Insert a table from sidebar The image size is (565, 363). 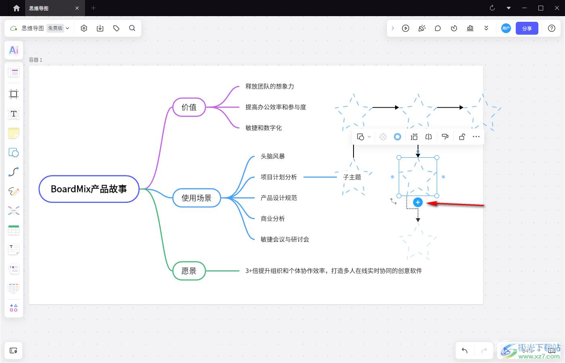(x=14, y=230)
